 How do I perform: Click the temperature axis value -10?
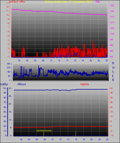coord(112,136)
